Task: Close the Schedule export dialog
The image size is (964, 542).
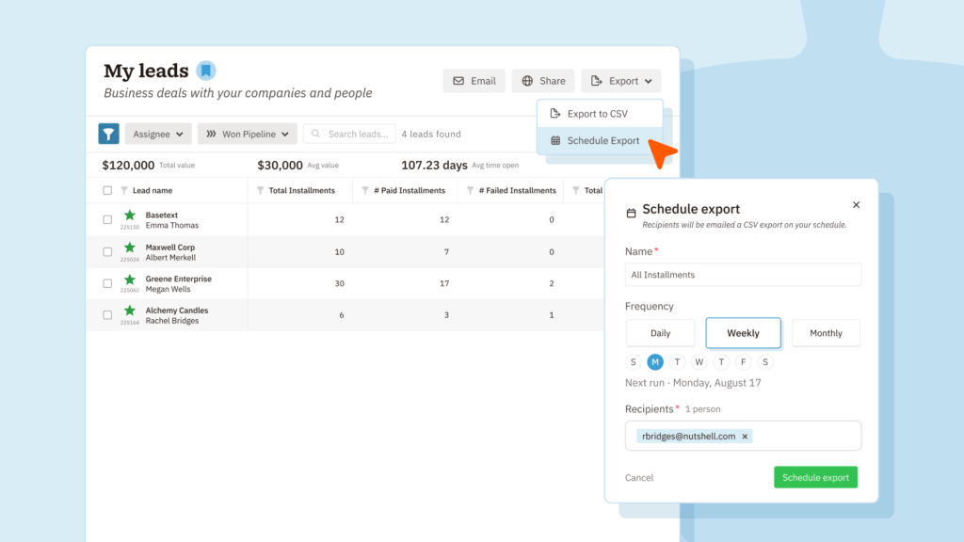Action: click(857, 204)
